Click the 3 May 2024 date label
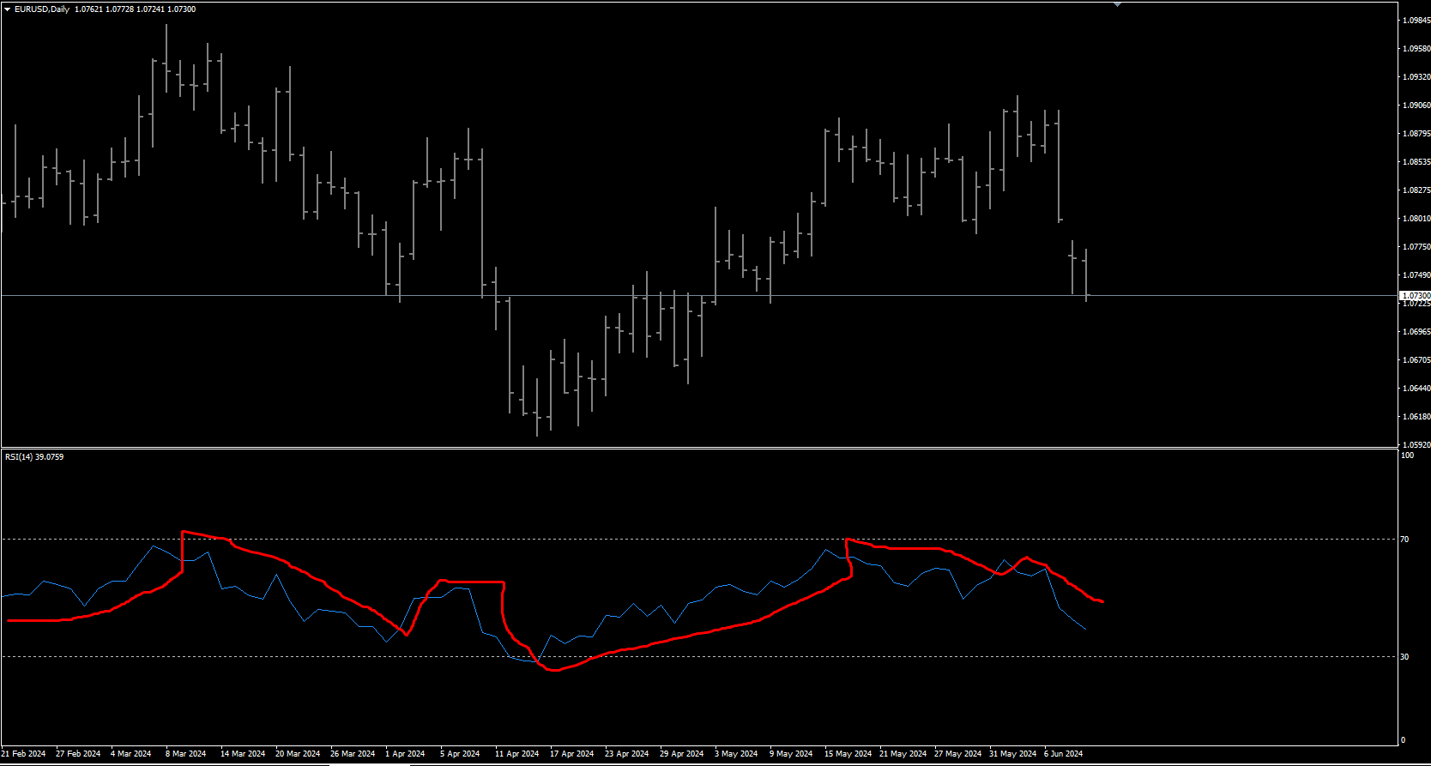The width and height of the screenshot is (1431, 766). (x=736, y=754)
